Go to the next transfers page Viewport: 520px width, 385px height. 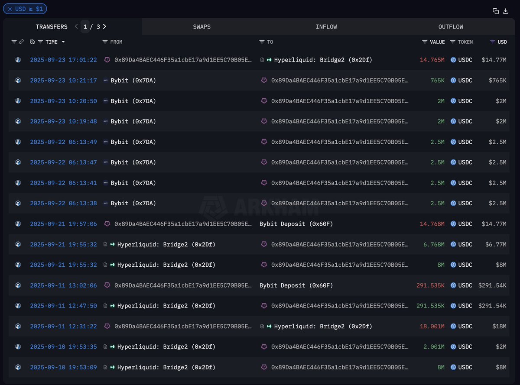coord(104,26)
